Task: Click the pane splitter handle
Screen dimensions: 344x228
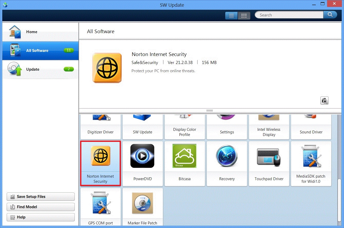Action: (x=209, y=111)
